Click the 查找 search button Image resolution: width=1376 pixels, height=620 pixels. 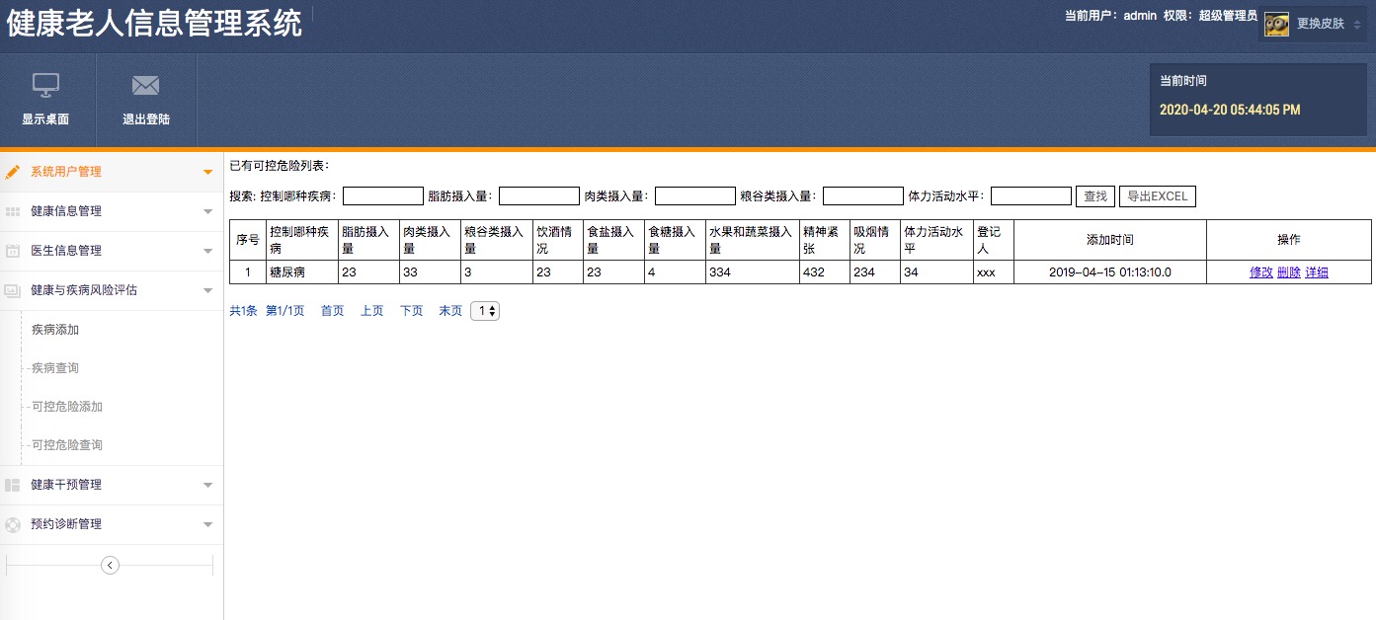click(1095, 196)
